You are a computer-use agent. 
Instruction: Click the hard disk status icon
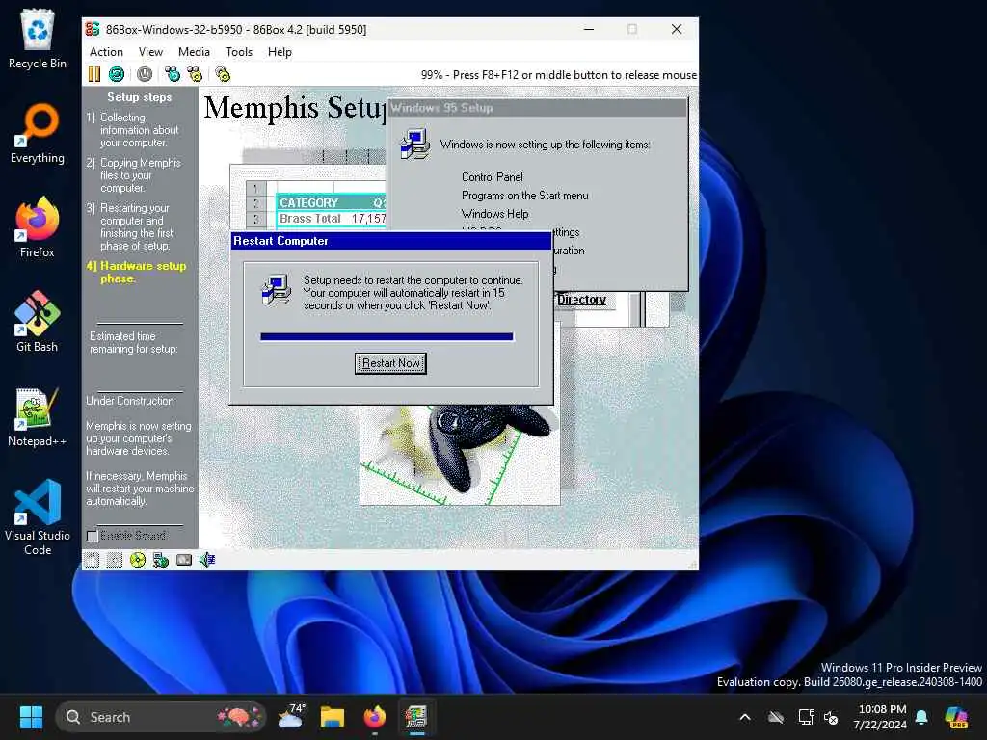184,560
